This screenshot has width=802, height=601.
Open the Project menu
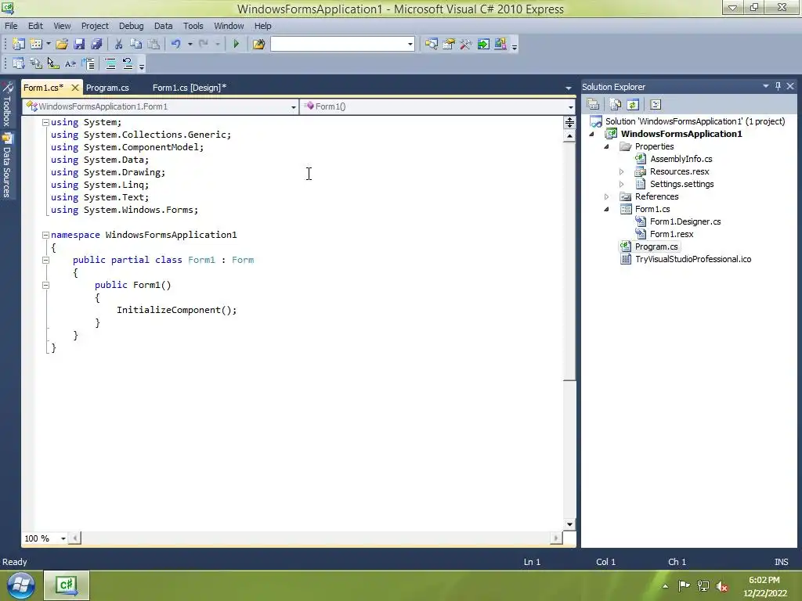click(x=95, y=26)
